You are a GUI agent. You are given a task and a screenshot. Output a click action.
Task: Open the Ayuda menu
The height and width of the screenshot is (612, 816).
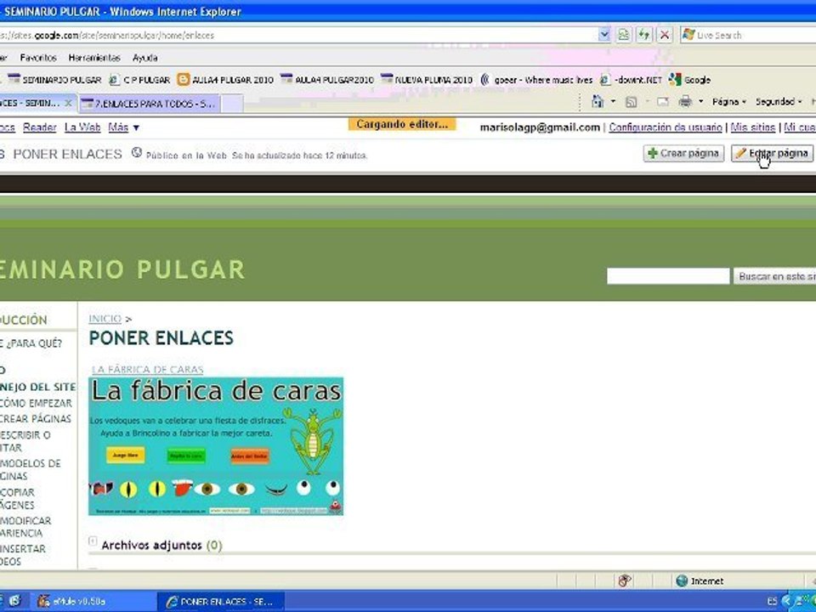[144, 58]
